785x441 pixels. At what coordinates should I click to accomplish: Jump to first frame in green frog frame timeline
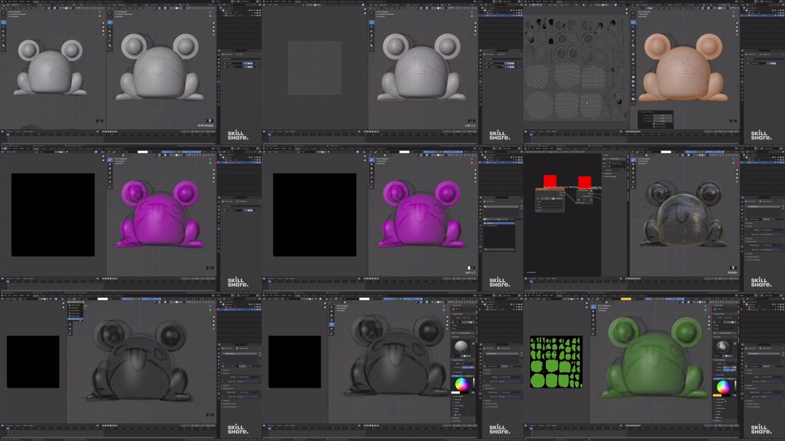627,425
